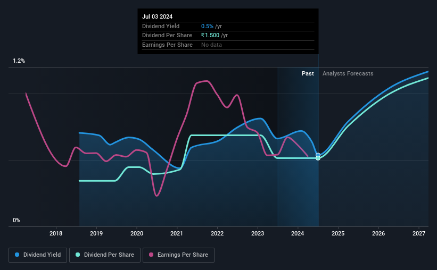Click the 2024 x-axis label
The width and height of the screenshot is (437, 270).
click(298, 233)
